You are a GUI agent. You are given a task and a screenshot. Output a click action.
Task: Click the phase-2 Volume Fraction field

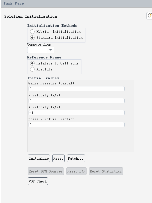tap(77, 125)
